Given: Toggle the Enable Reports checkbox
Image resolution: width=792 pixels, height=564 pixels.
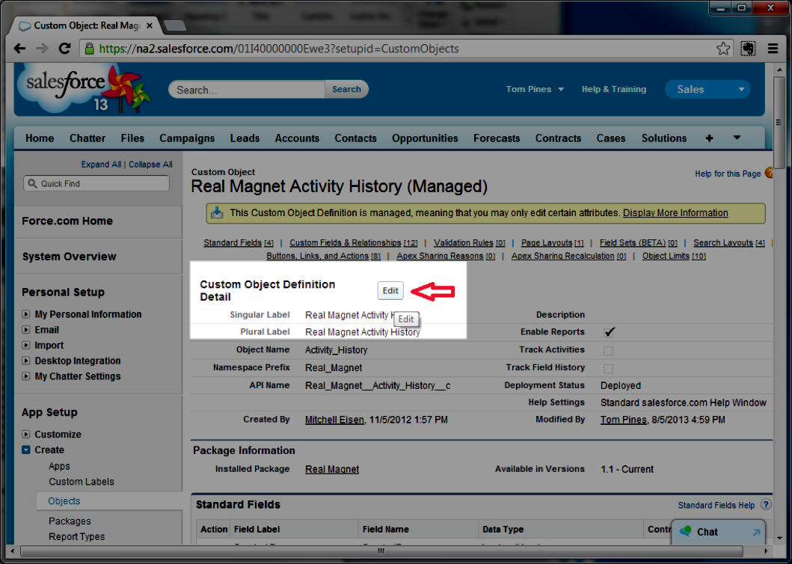Looking at the screenshot, I should [610, 332].
